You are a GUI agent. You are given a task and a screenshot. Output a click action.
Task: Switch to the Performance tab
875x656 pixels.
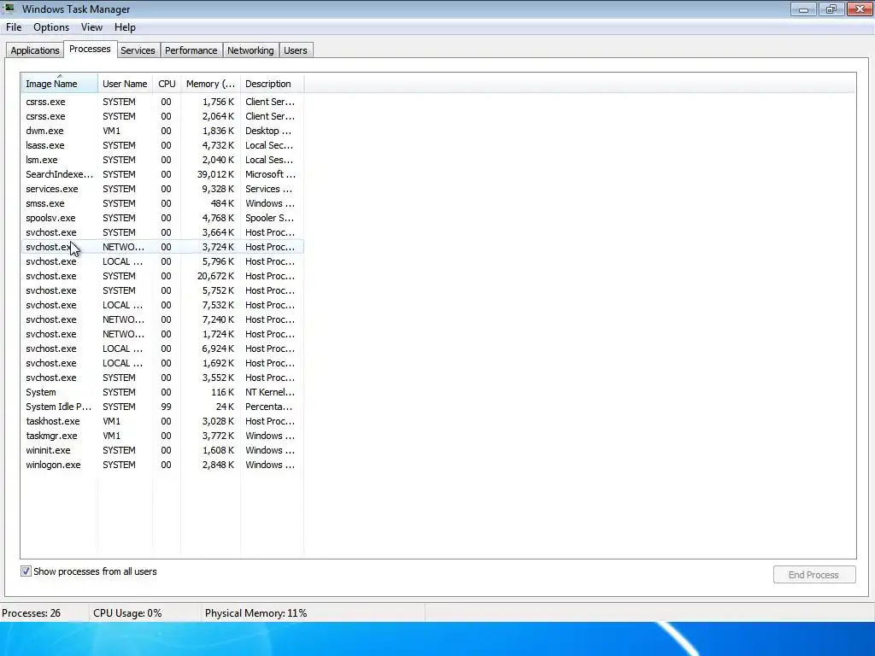tap(191, 50)
